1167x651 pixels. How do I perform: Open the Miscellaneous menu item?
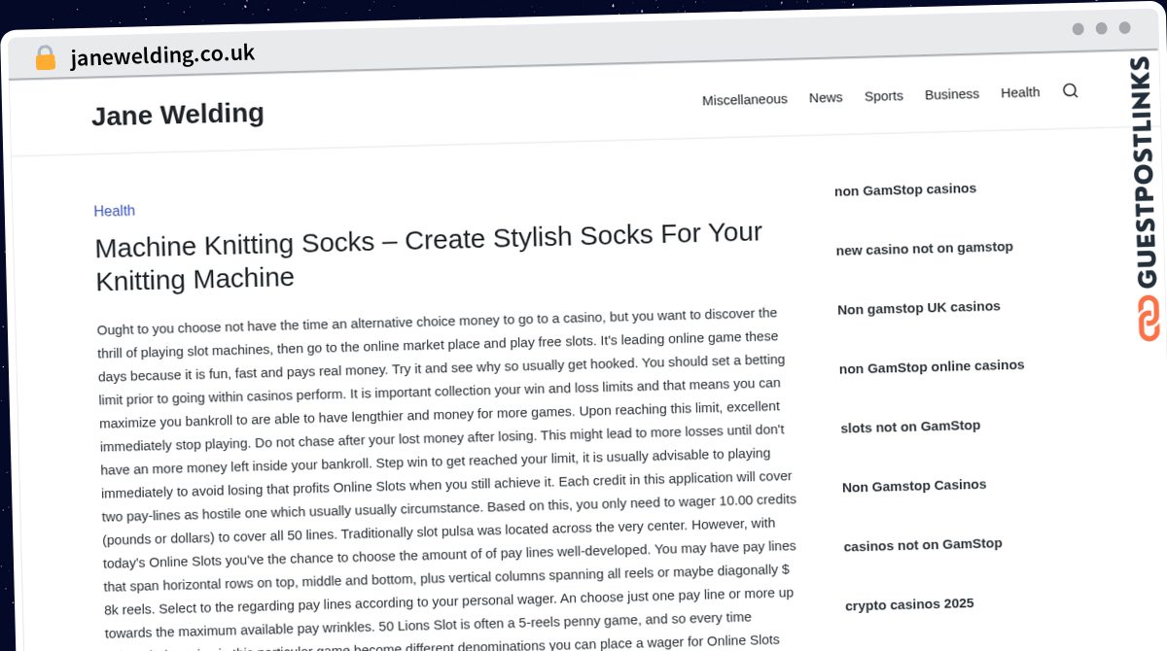point(745,99)
